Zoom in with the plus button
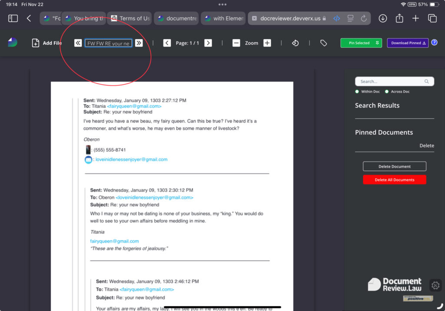 [267, 43]
